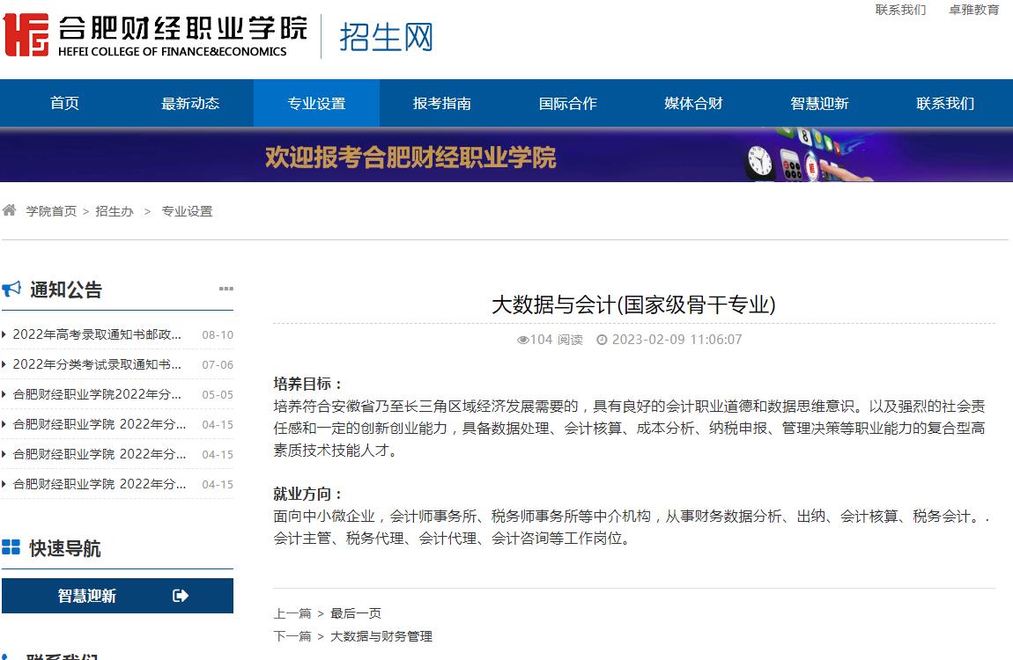Click the 卓雅教育 top link

click(973, 10)
